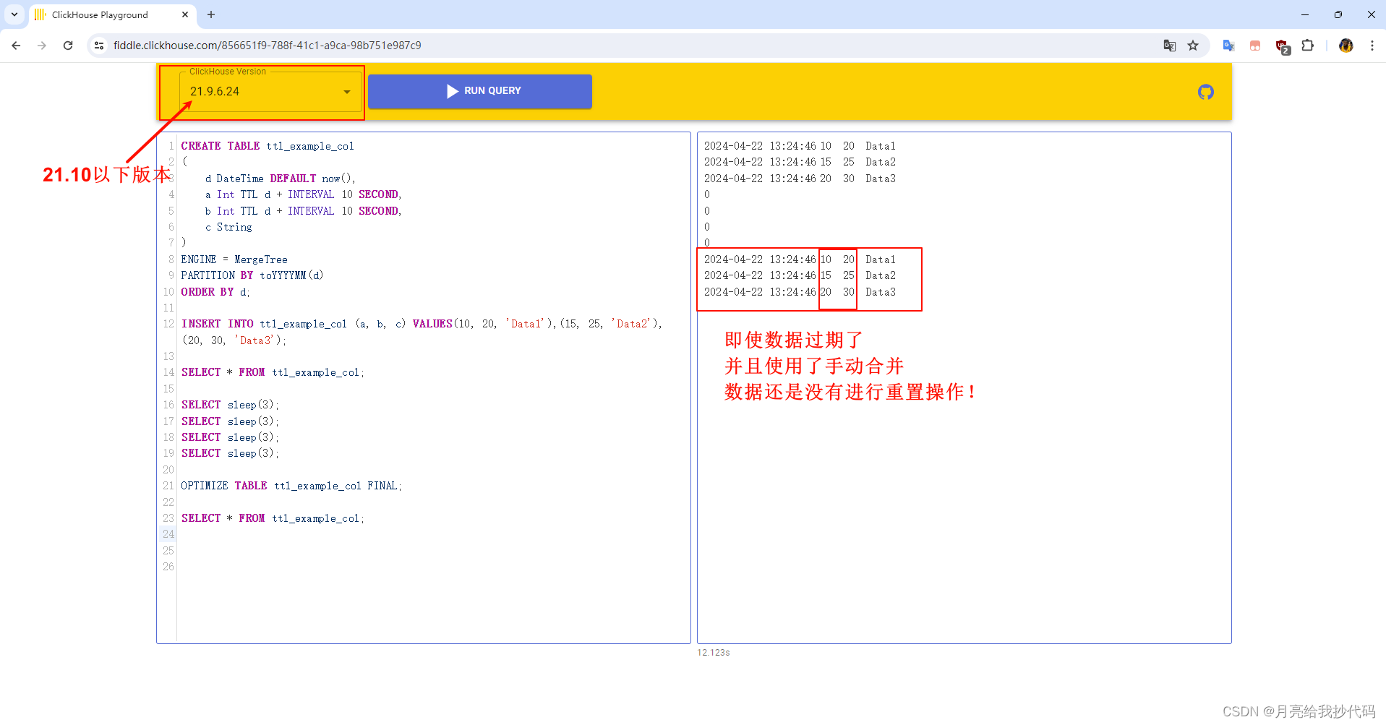The image size is (1386, 725).
Task: Click the ORDER BY d line
Action: tap(215, 292)
